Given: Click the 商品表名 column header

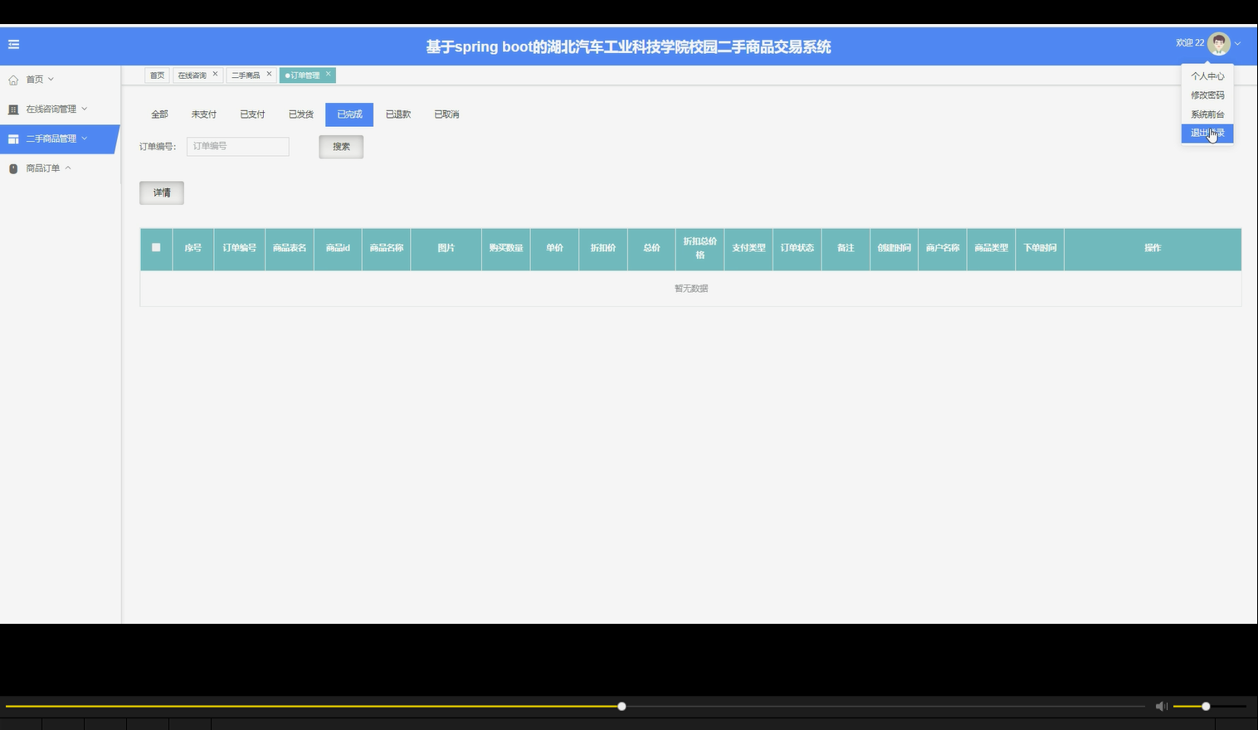Looking at the screenshot, I should [290, 248].
